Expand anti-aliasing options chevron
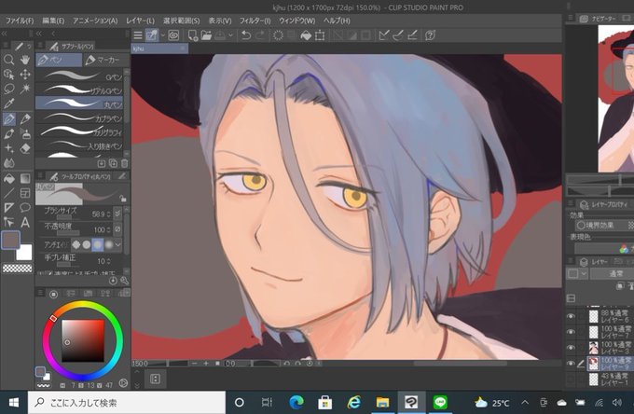 (118, 244)
